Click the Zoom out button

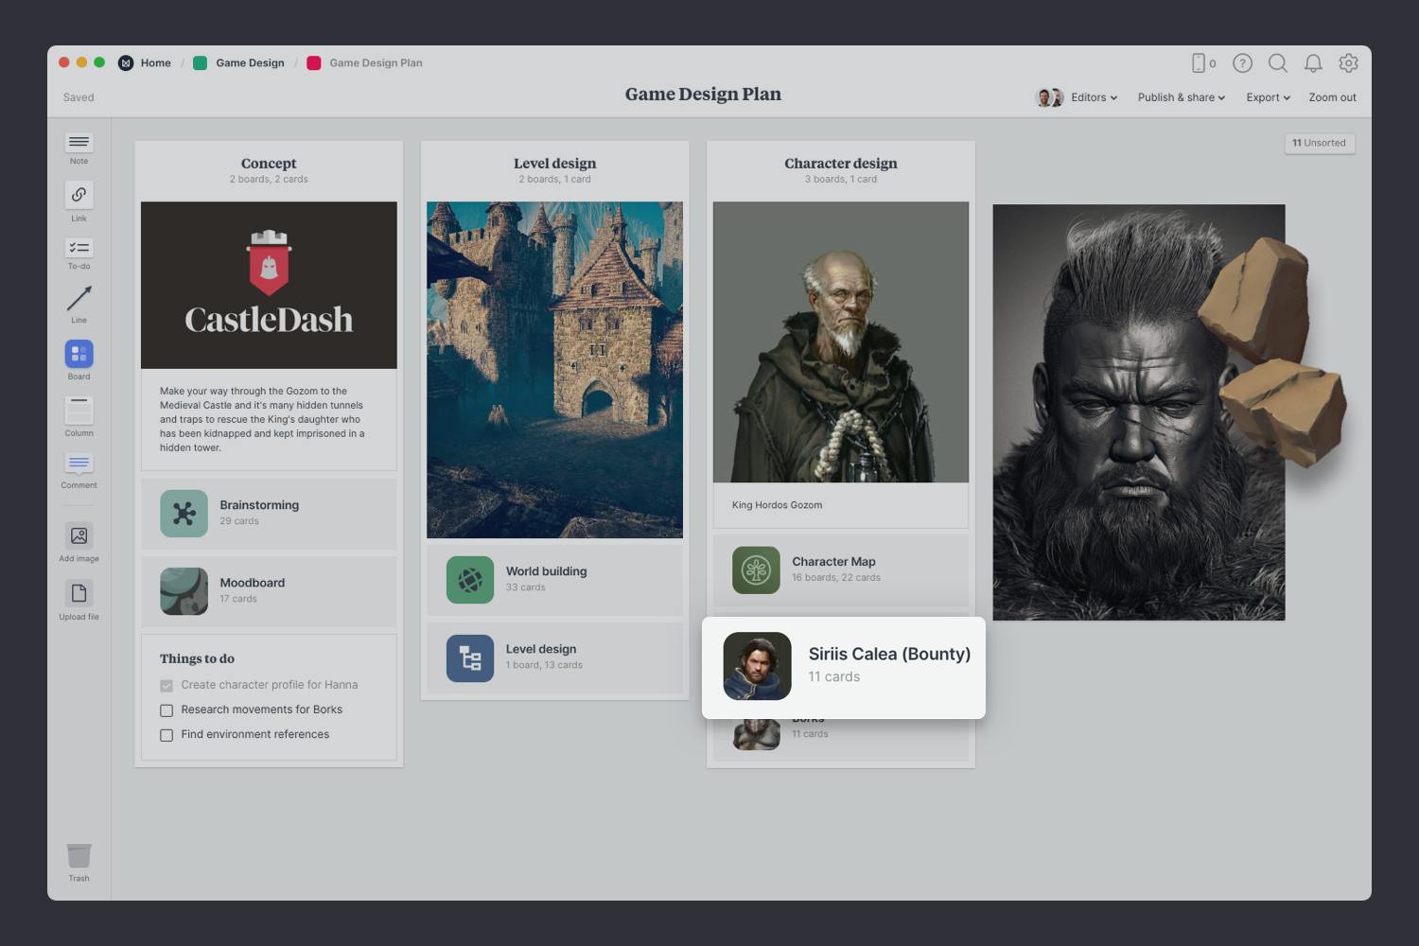pos(1332,96)
